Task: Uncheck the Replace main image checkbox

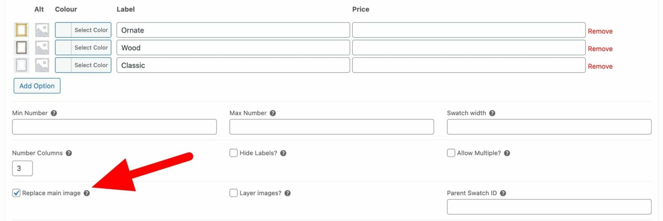Action: pos(16,193)
